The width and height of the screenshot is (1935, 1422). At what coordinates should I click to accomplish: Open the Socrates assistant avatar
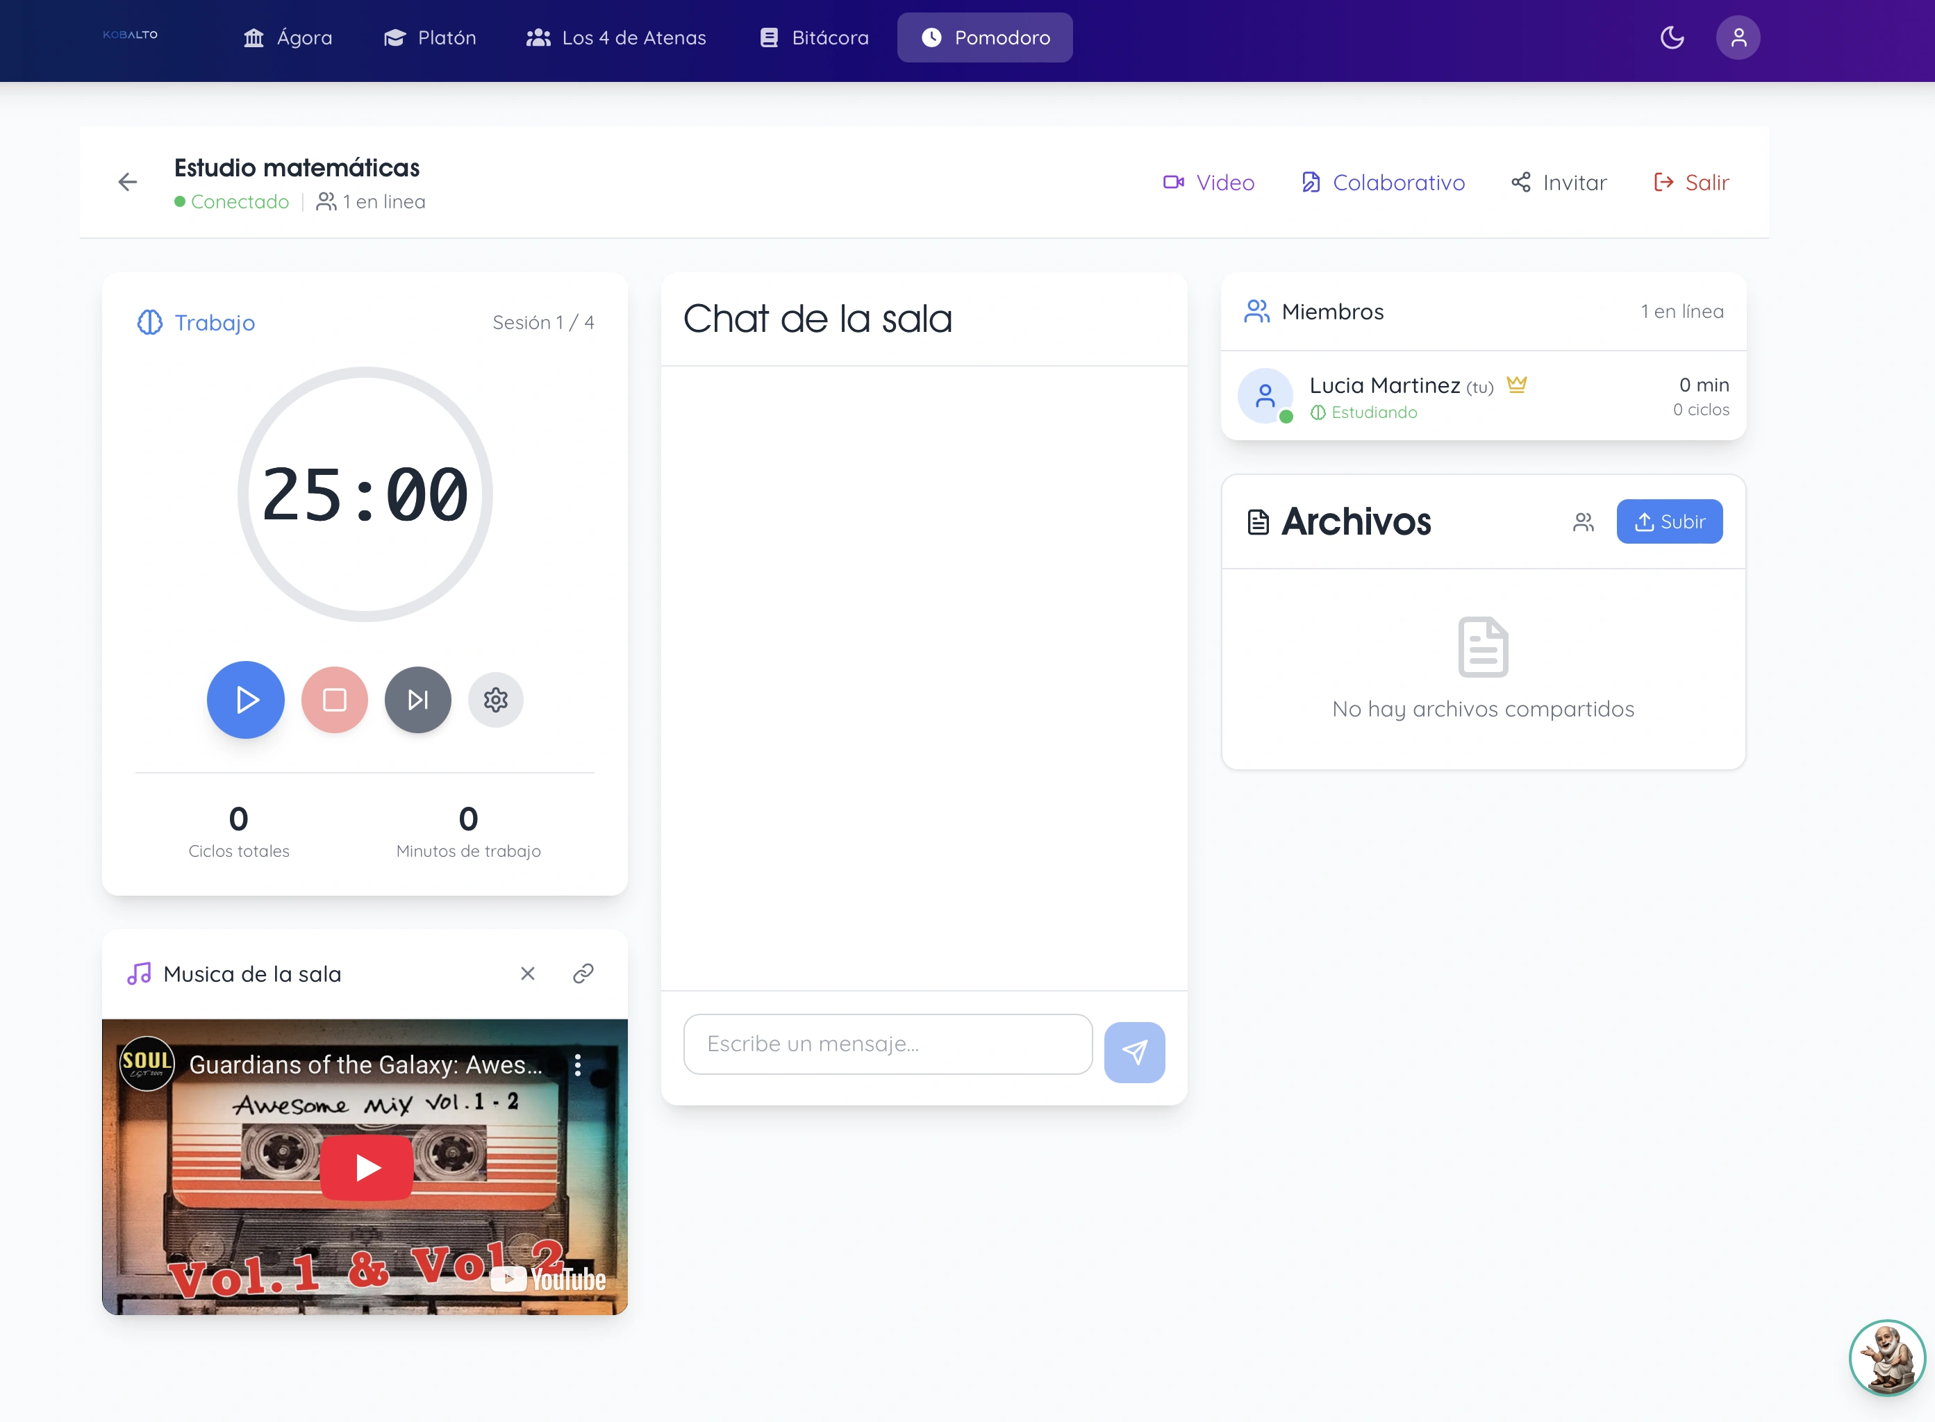coord(1887,1357)
